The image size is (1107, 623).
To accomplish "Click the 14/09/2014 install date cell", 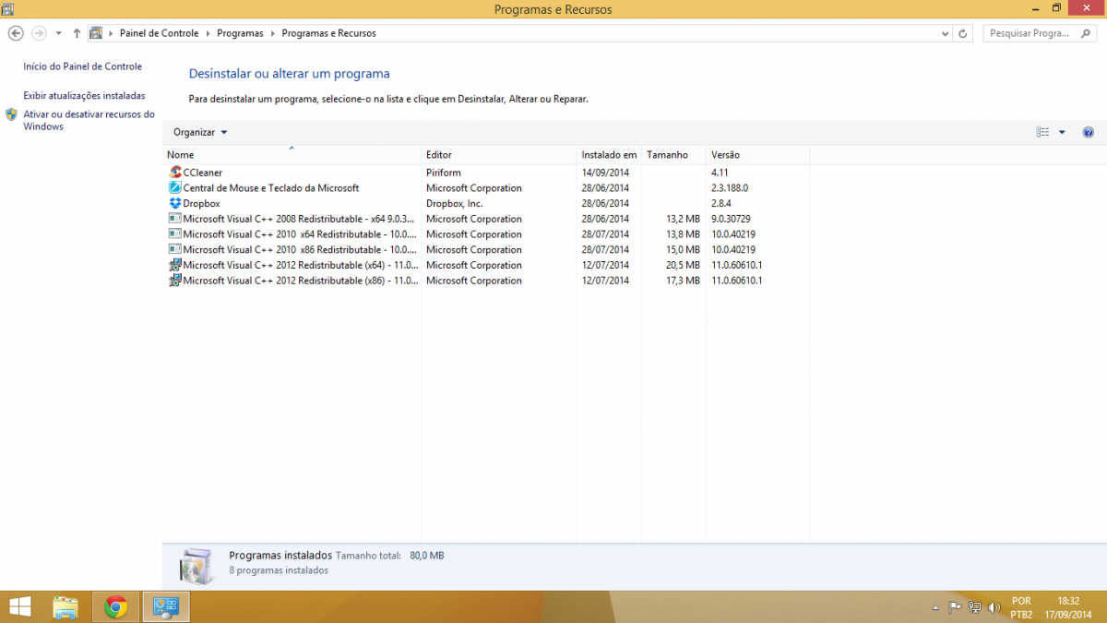I will tap(605, 173).
